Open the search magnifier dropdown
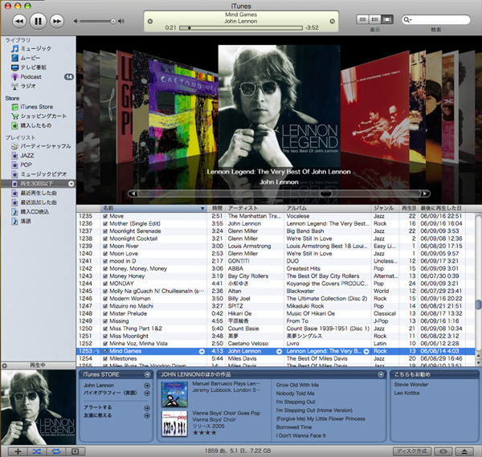Screen dimensions: 482x457 point(407,19)
